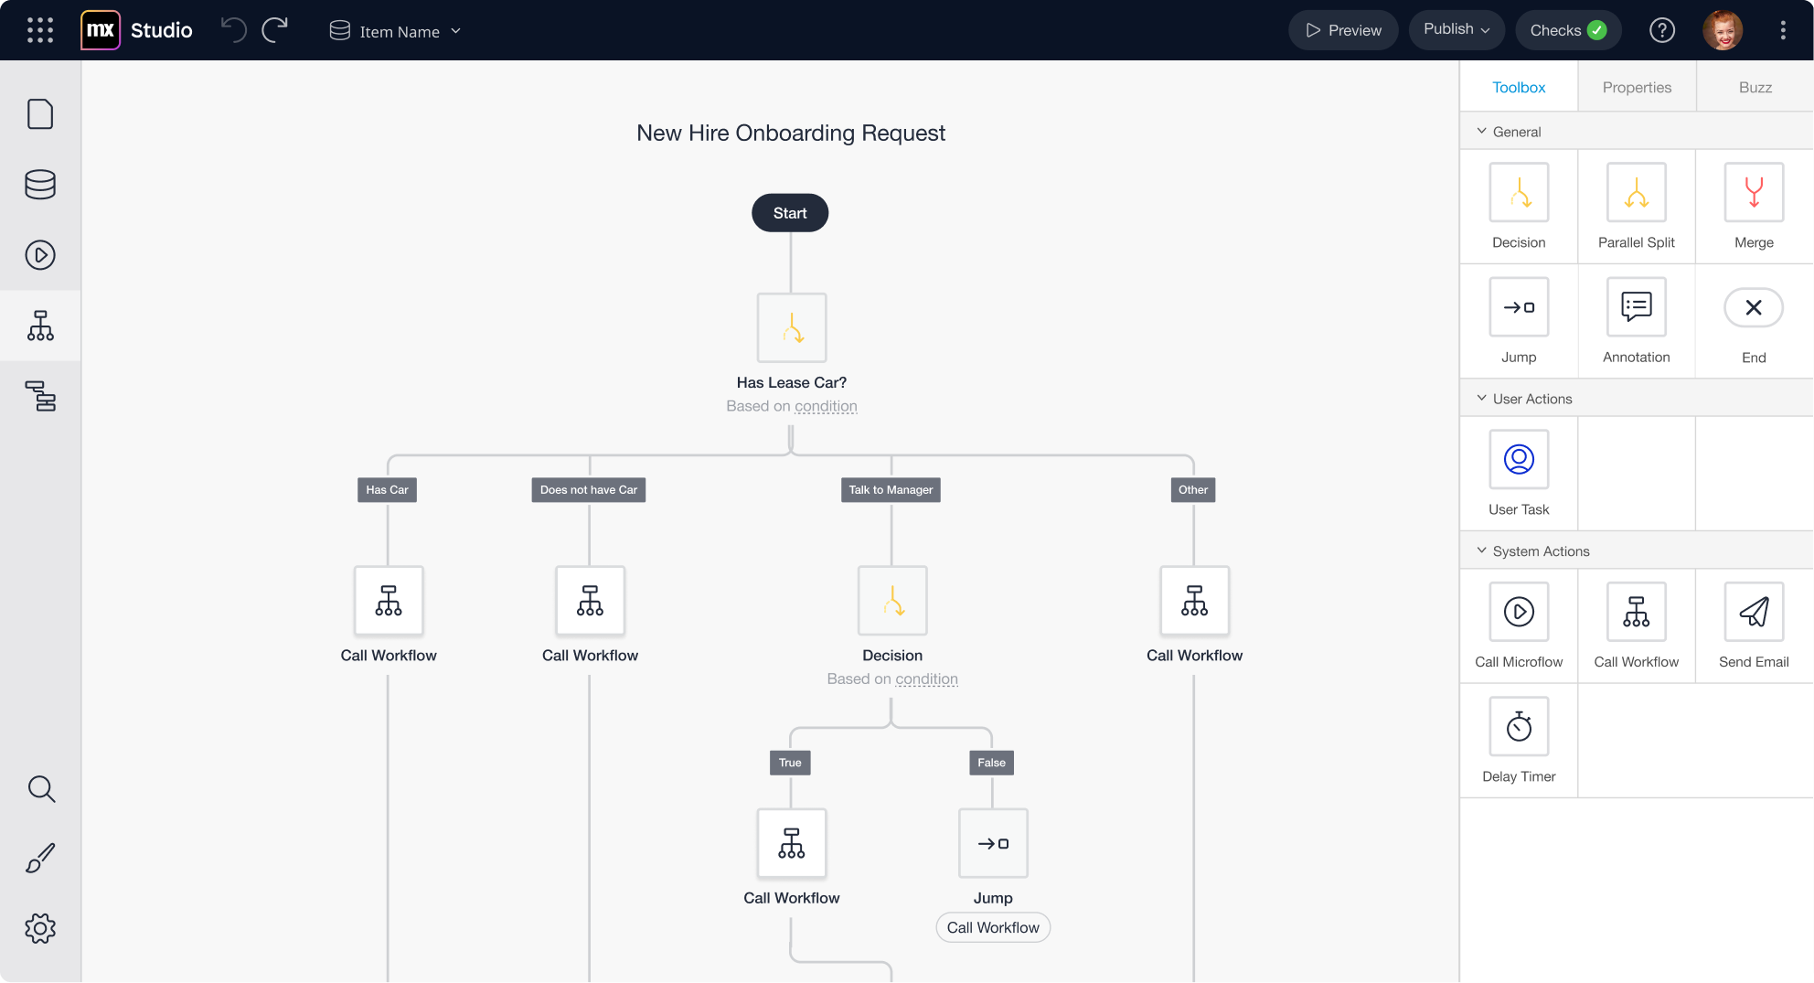Select Decision node under Talk to Manager
The height and width of the screenshot is (983, 1814).
(x=892, y=601)
